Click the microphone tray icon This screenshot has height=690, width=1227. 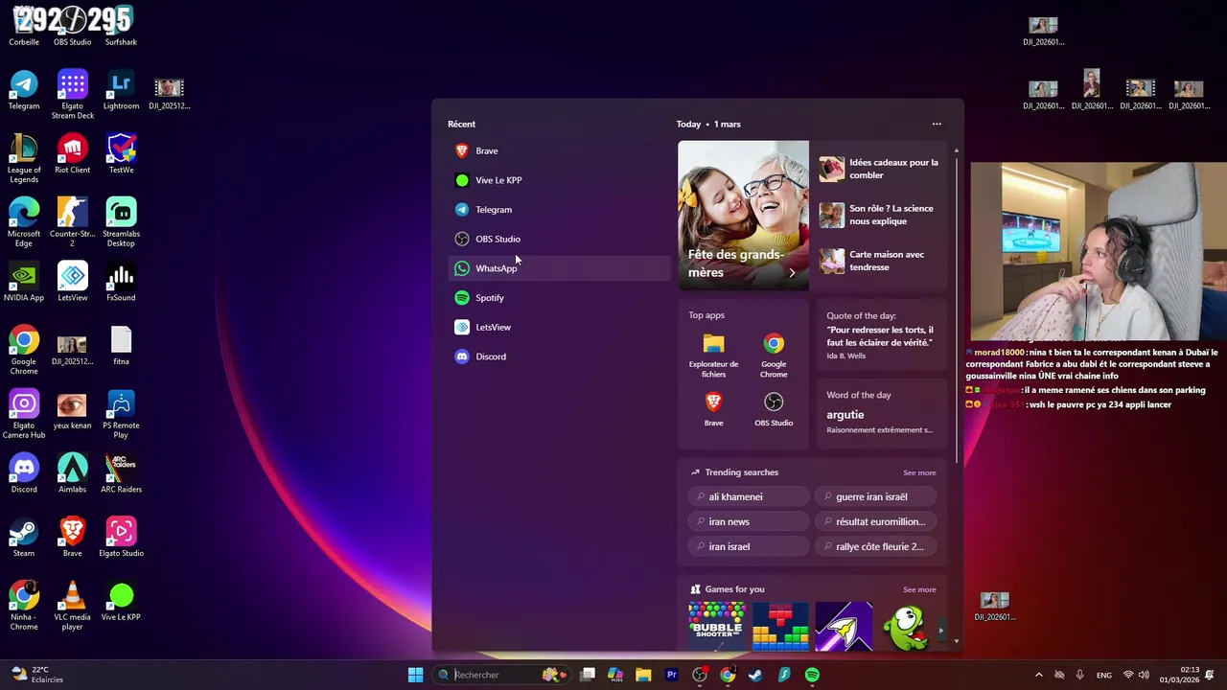click(1080, 675)
